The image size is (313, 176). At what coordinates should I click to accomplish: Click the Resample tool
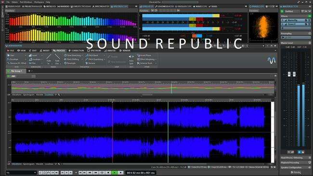point(70,63)
